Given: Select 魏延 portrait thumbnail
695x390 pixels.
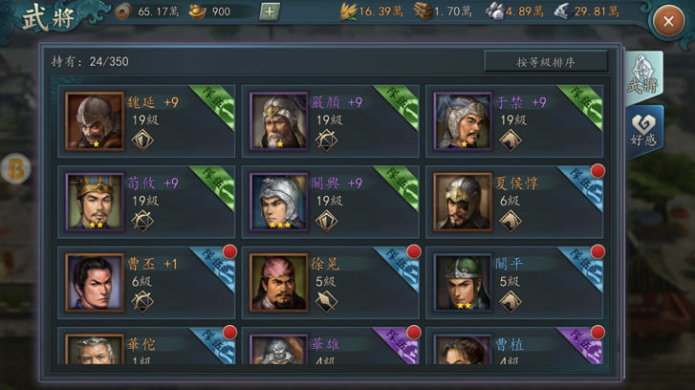Looking at the screenshot, I should [x=95, y=121].
